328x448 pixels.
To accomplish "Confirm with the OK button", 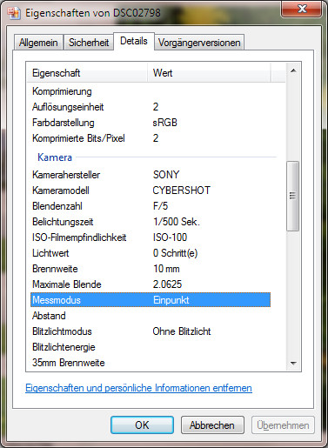I will coord(142,425).
